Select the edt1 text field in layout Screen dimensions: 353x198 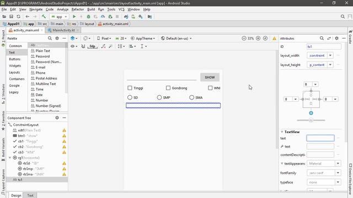coord(162,77)
